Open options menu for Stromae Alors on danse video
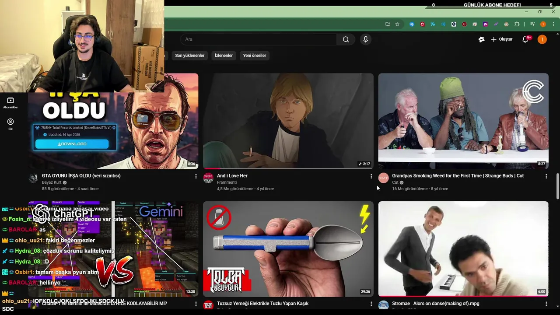Screen dimensions: 560x315 (546, 304)
